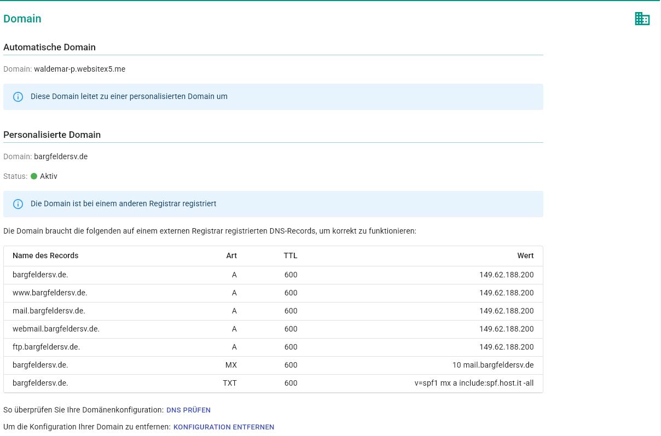Viewport: 661px width, 436px height.
Task: Click Name des Records column header
Action: tap(45, 255)
